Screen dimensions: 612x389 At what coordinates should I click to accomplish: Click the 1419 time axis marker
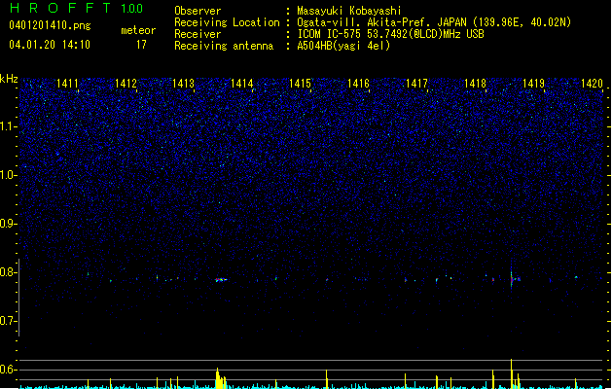click(533, 84)
